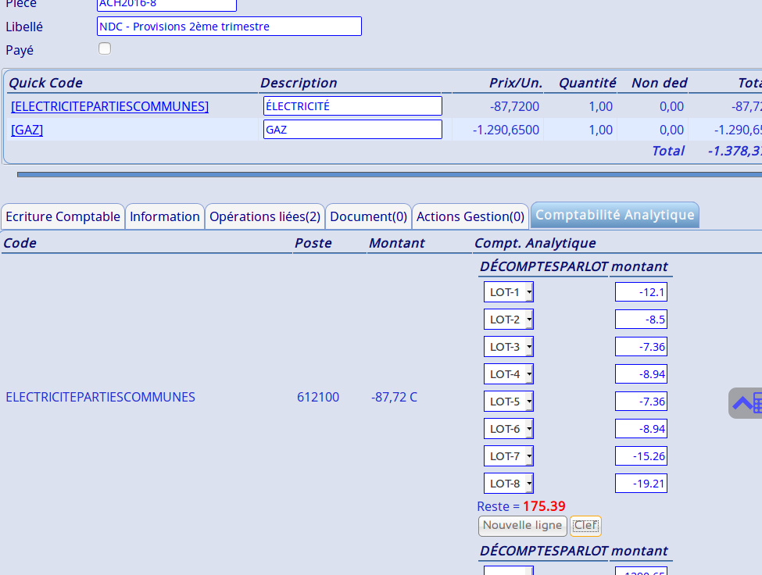Select the Document(0) tab
762x575 pixels.
[368, 216]
